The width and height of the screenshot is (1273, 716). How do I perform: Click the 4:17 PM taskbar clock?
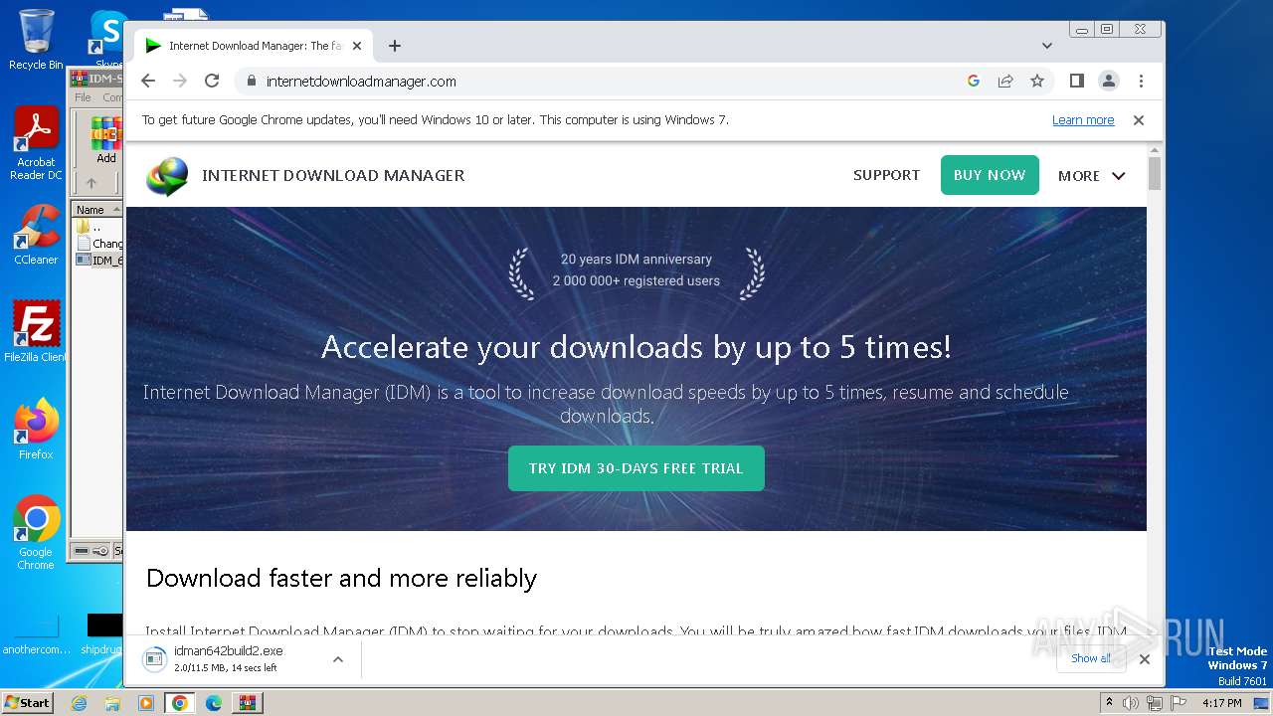(1222, 703)
